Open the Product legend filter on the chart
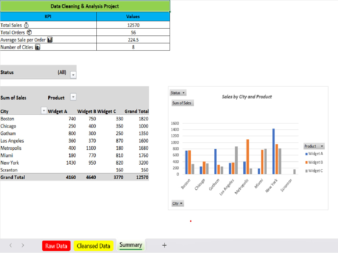The height and width of the screenshot is (253, 338). tap(314, 146)
